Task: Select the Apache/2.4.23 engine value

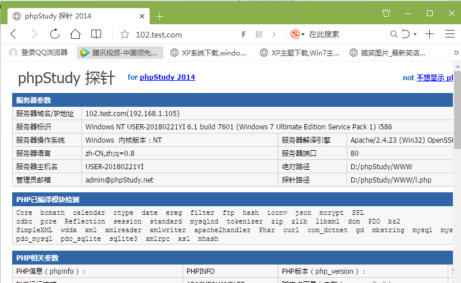Action: pyautogui.click(x=401, y=140)
